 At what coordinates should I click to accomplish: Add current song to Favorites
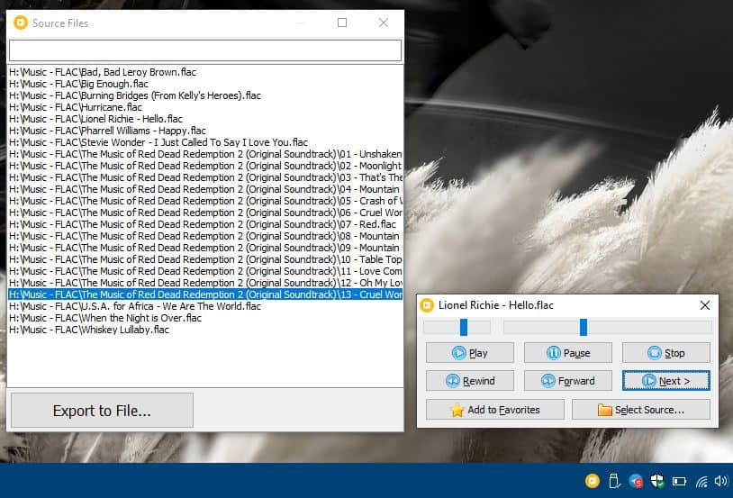(494, 410)
